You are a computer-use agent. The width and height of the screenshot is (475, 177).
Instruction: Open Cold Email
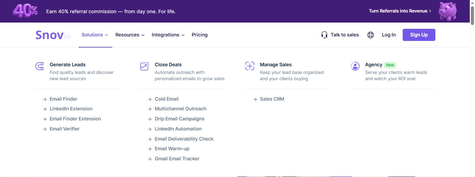coord(167,99)
